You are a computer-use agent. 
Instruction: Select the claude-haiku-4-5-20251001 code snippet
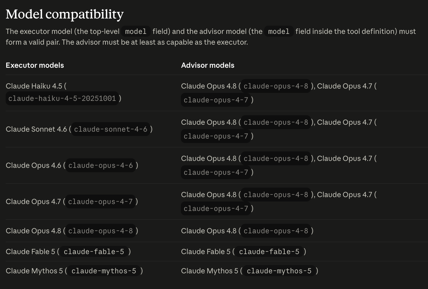pos(62,98)
